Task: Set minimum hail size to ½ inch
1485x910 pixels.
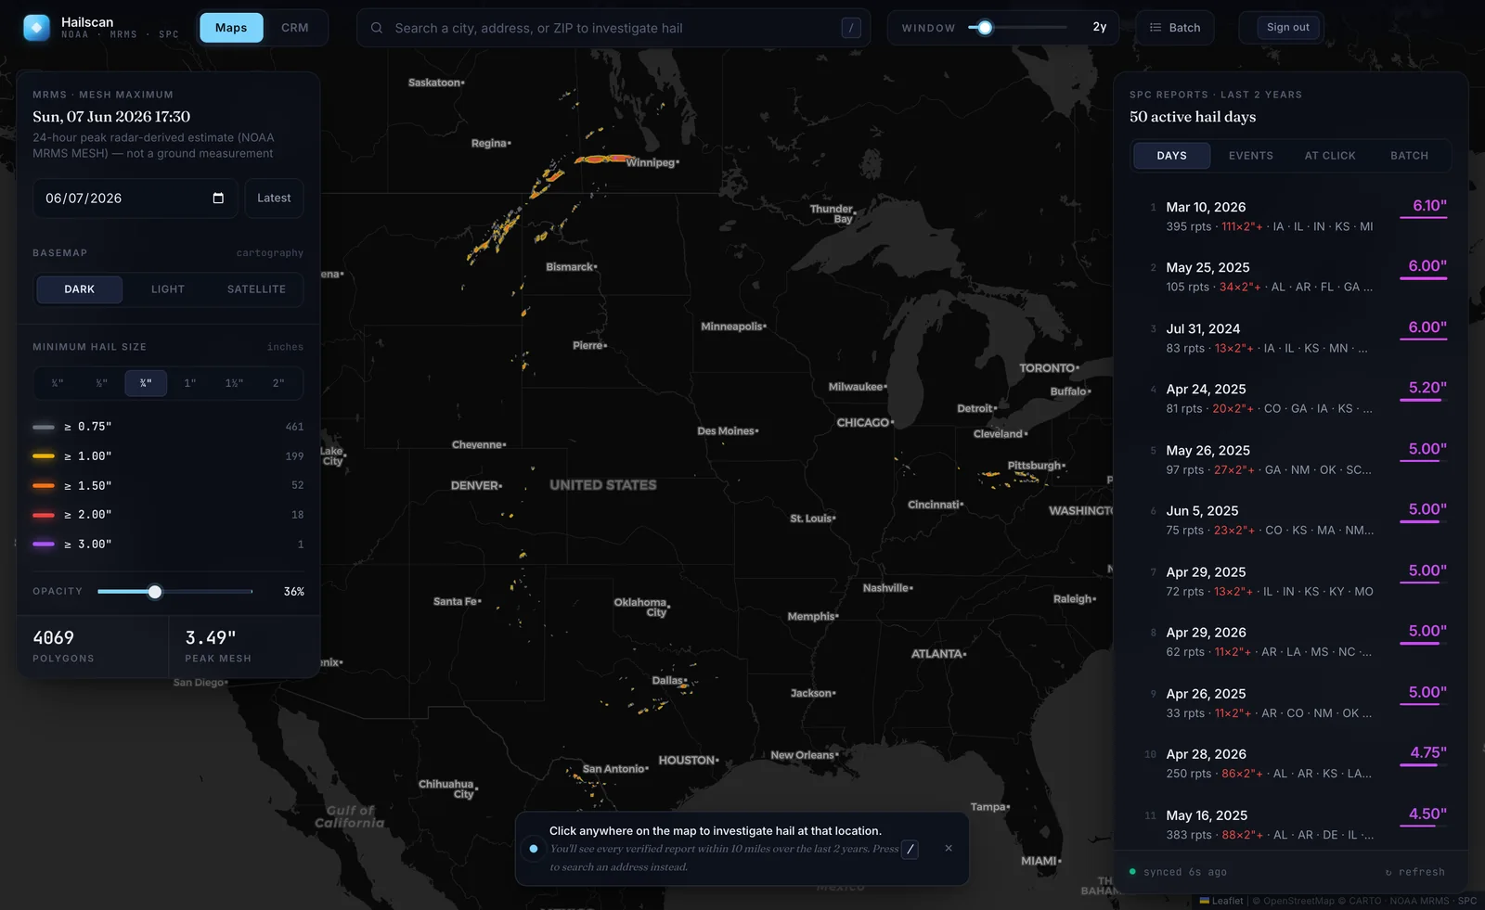Action: pyautogui.click(x=101, y=383)
